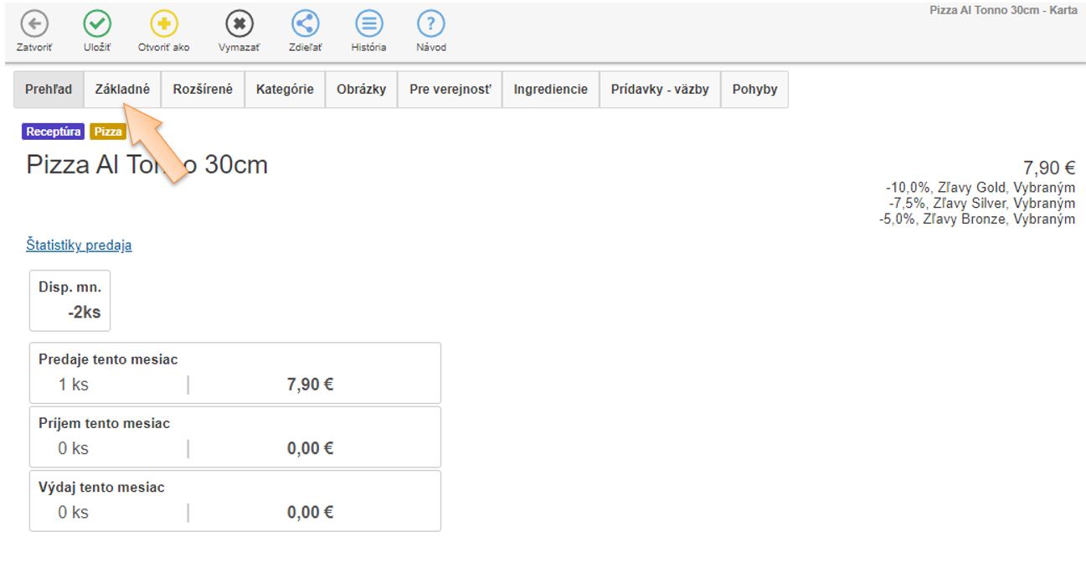Switch to the Prehľad tab

pyautogui.click(x=49, y=90)
